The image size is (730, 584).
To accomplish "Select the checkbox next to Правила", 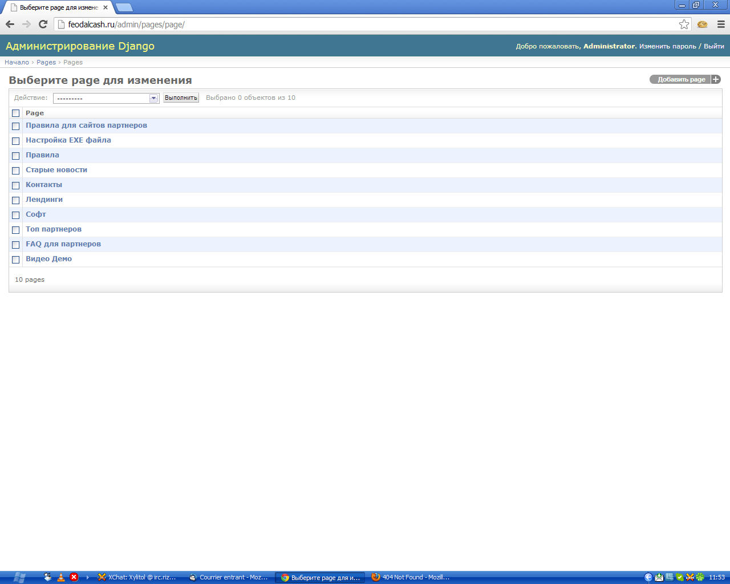I will (x=15, y=156).
